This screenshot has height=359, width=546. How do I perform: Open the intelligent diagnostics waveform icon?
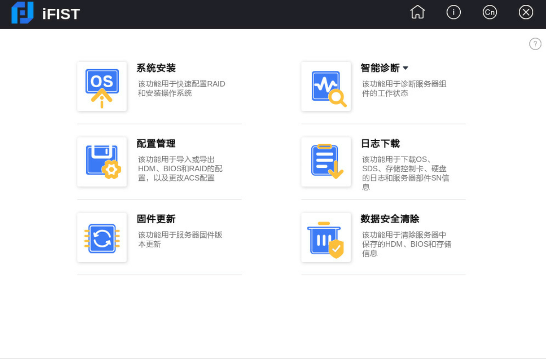tap(326, 87)
